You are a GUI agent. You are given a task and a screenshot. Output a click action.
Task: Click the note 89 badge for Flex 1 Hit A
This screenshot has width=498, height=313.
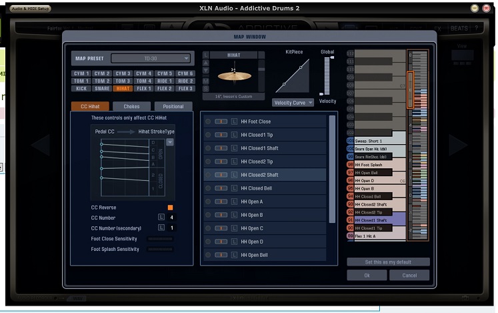coord(350,236)
